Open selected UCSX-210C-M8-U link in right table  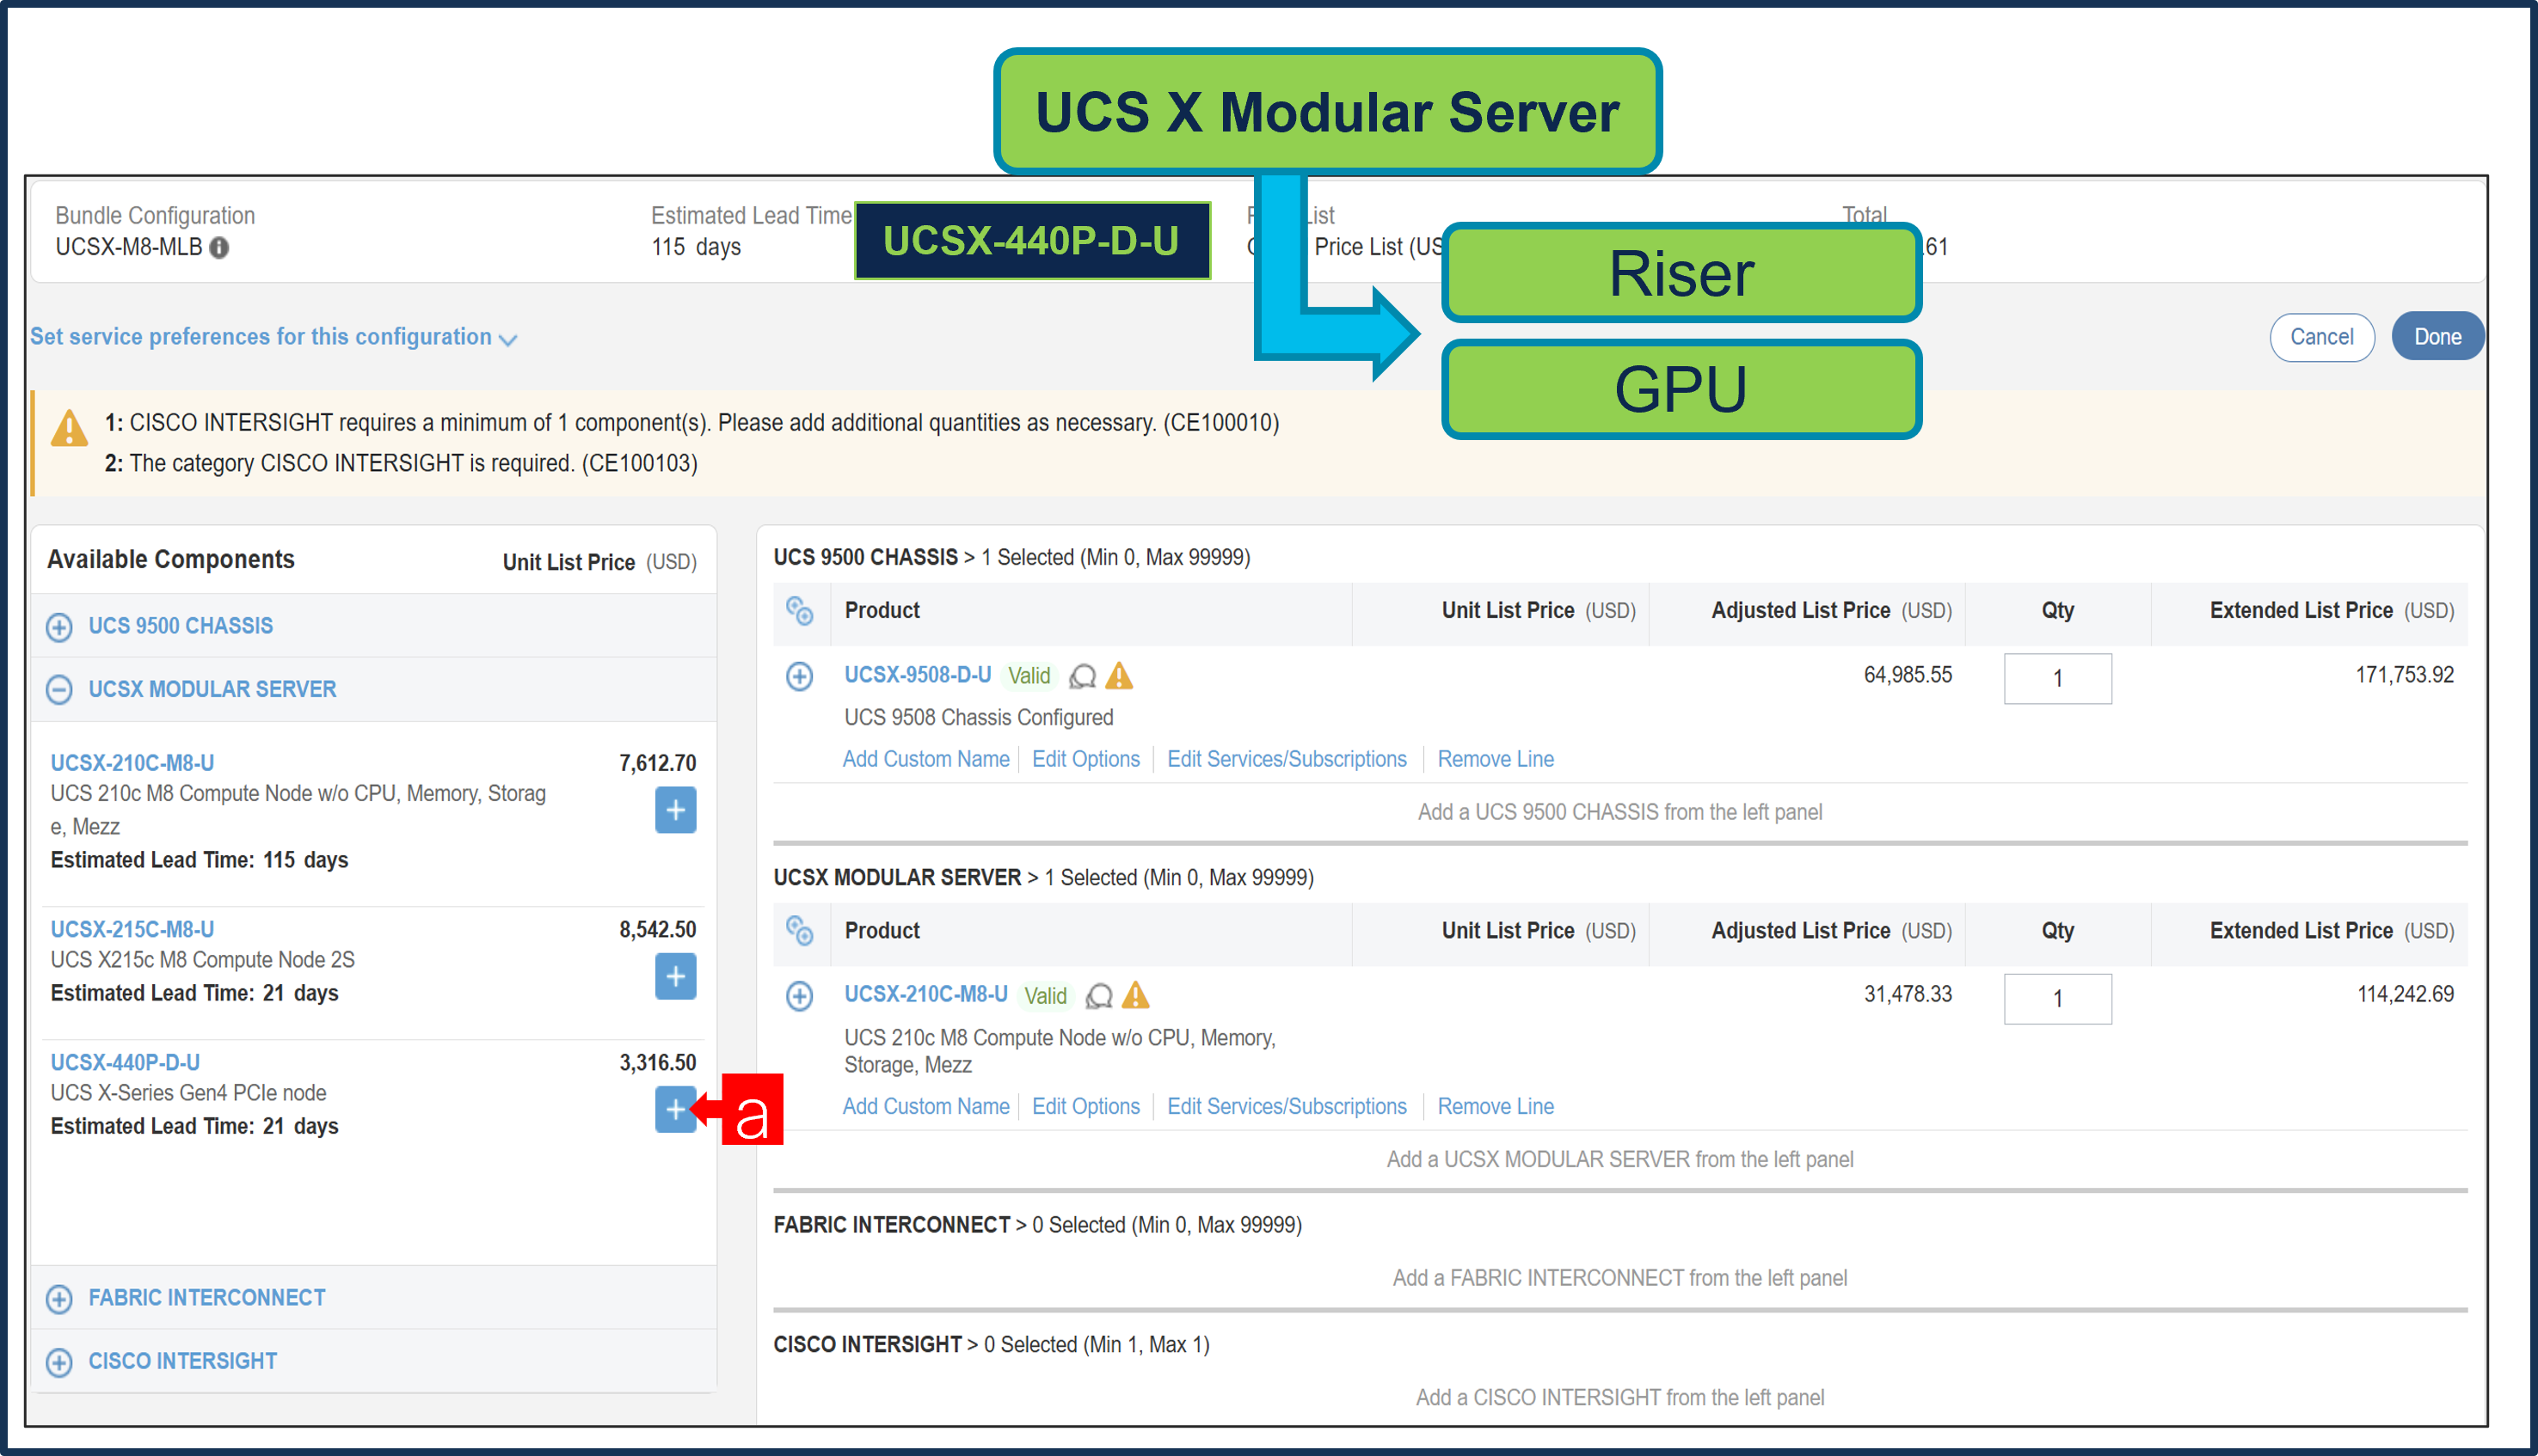(925, 994)
